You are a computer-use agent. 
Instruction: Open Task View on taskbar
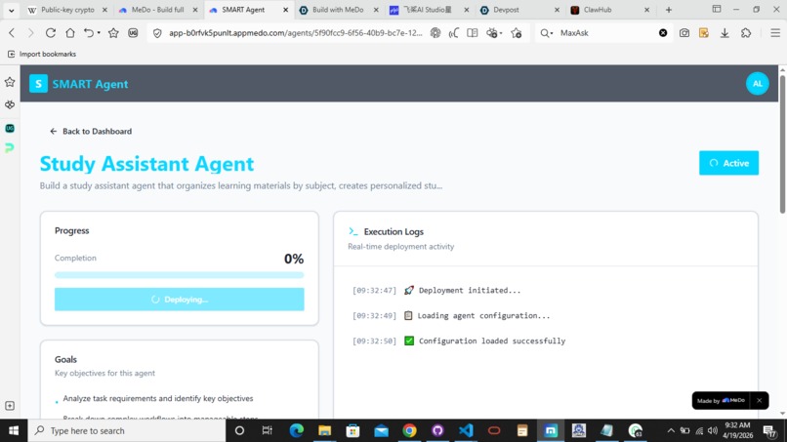tap(267, 430)
